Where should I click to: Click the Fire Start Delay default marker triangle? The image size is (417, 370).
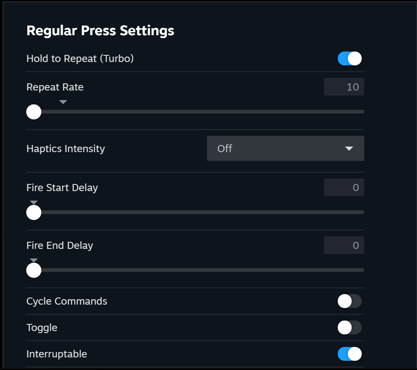[x=34, y=203]
